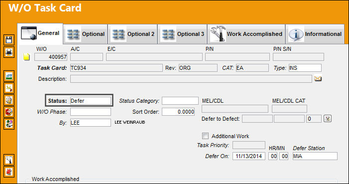This screenshot has width=349, height=184.
Task: Switch to the Optional 3 tab
Action: point(183,34)
